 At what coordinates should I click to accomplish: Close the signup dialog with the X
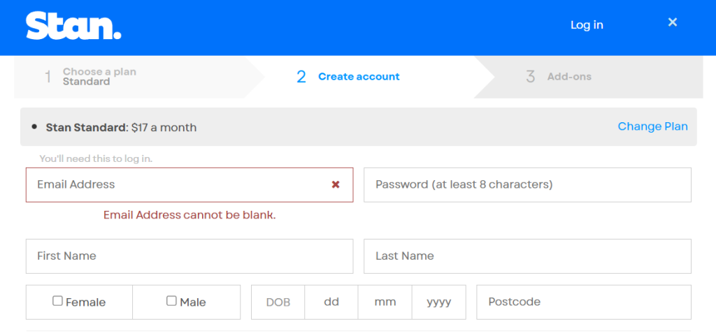(672, 22)
